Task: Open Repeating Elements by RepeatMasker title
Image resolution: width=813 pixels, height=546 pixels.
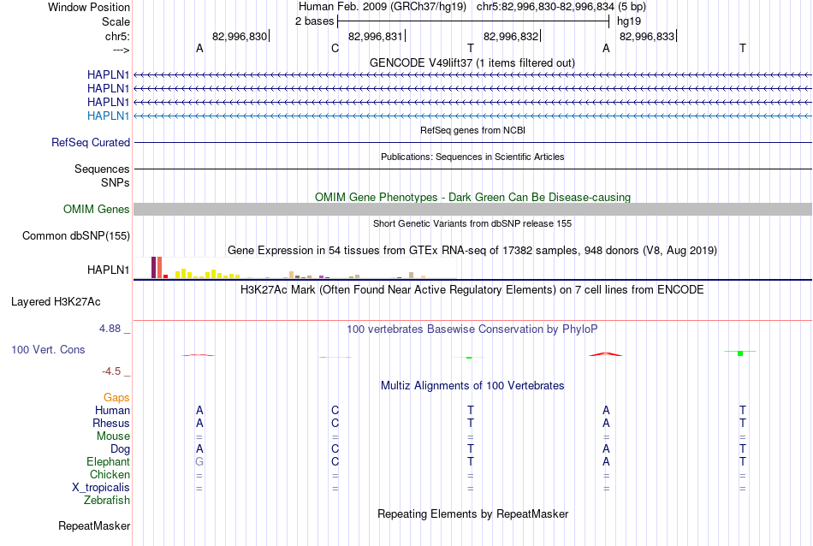Action: pos(472,513)
